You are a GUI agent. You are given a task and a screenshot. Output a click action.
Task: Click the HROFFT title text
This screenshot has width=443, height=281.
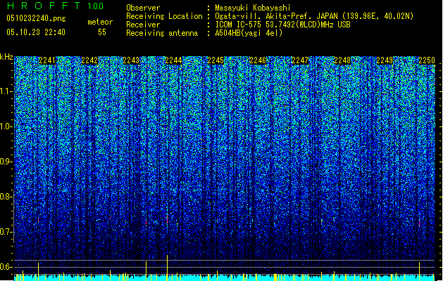(44, 6)
